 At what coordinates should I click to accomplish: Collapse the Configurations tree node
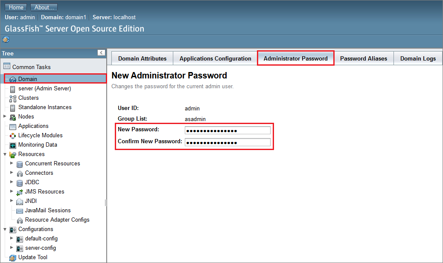click(5, 229)
